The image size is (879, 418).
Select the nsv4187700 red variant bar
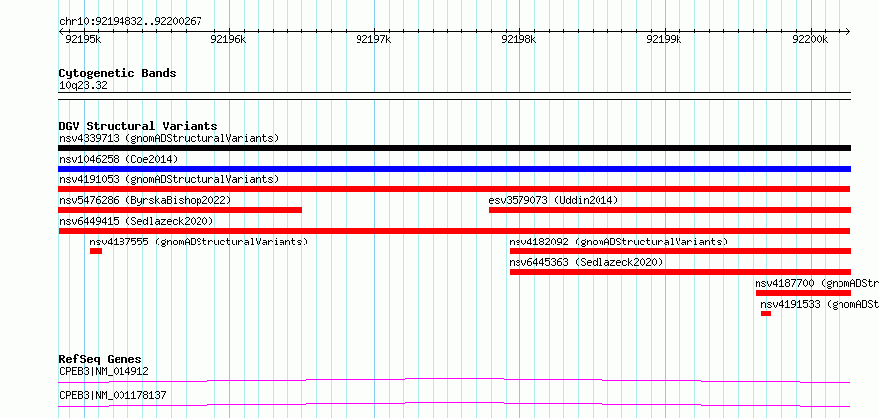click(803, 293)
